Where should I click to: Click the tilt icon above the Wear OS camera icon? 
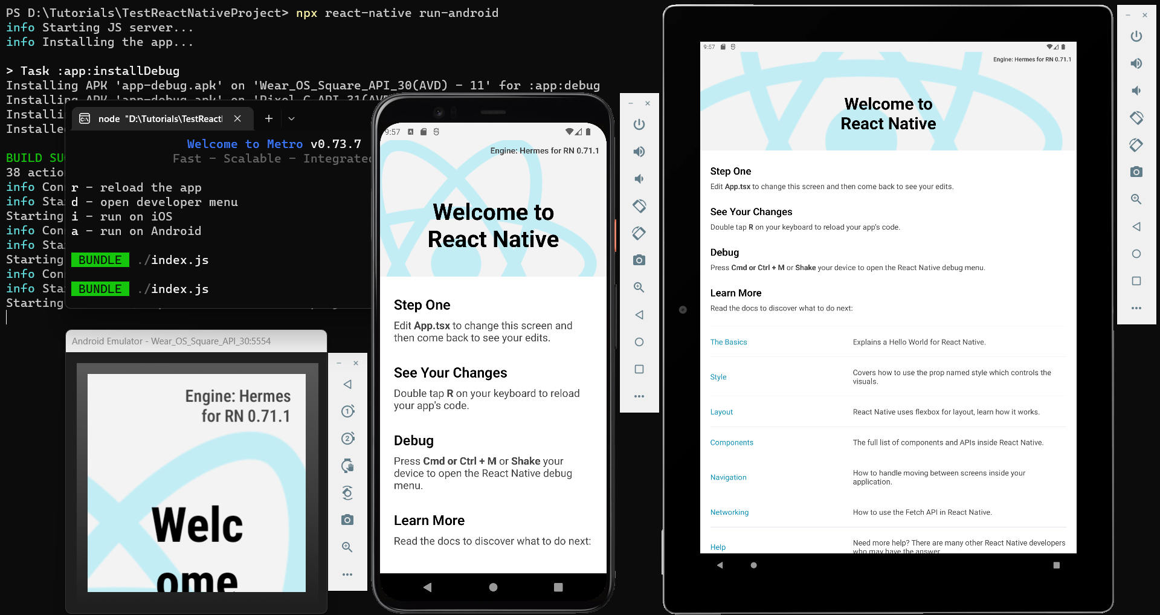[347, 493]
